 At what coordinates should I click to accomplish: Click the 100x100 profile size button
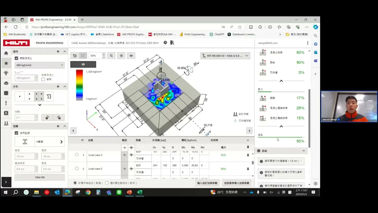(x=40, y=177)
